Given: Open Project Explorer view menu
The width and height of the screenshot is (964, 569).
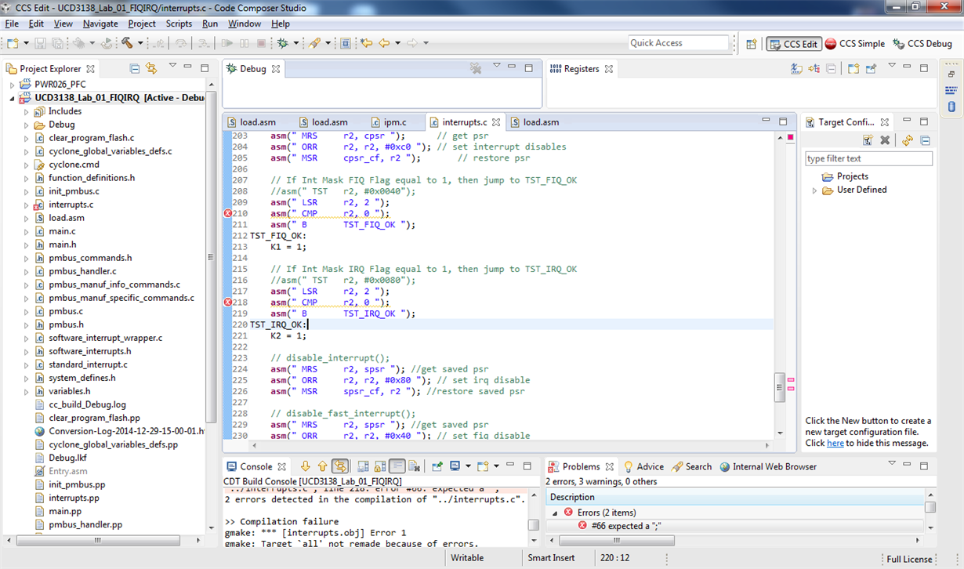Looking at the screenshot, I should click(172, 67).
